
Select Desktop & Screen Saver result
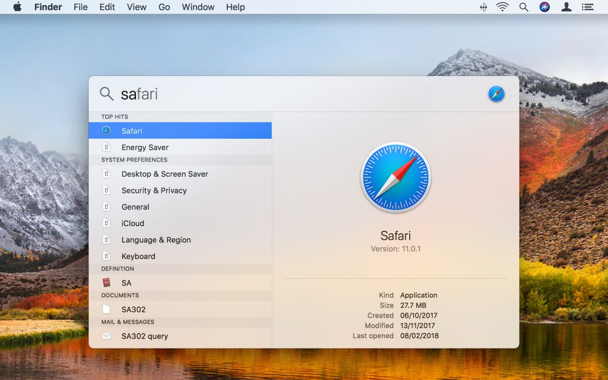coord(180,174)
